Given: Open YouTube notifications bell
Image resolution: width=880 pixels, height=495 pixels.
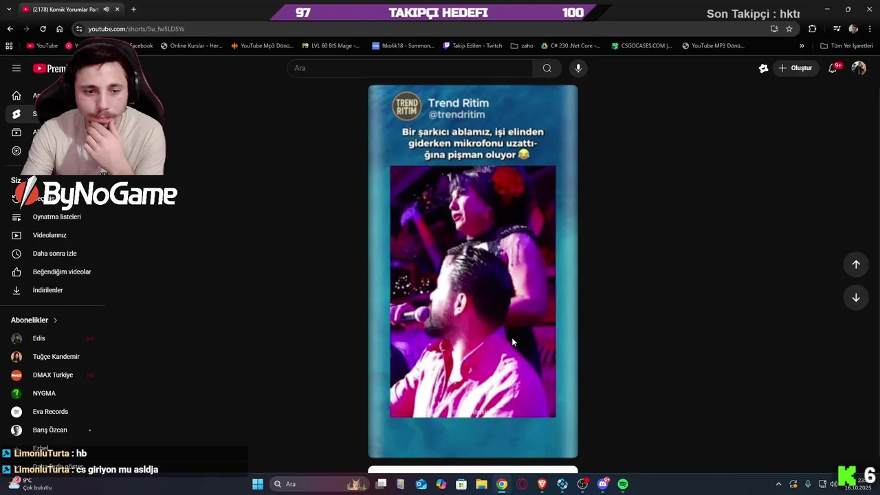Looking at the screenshot, I should tap(833, 68).
